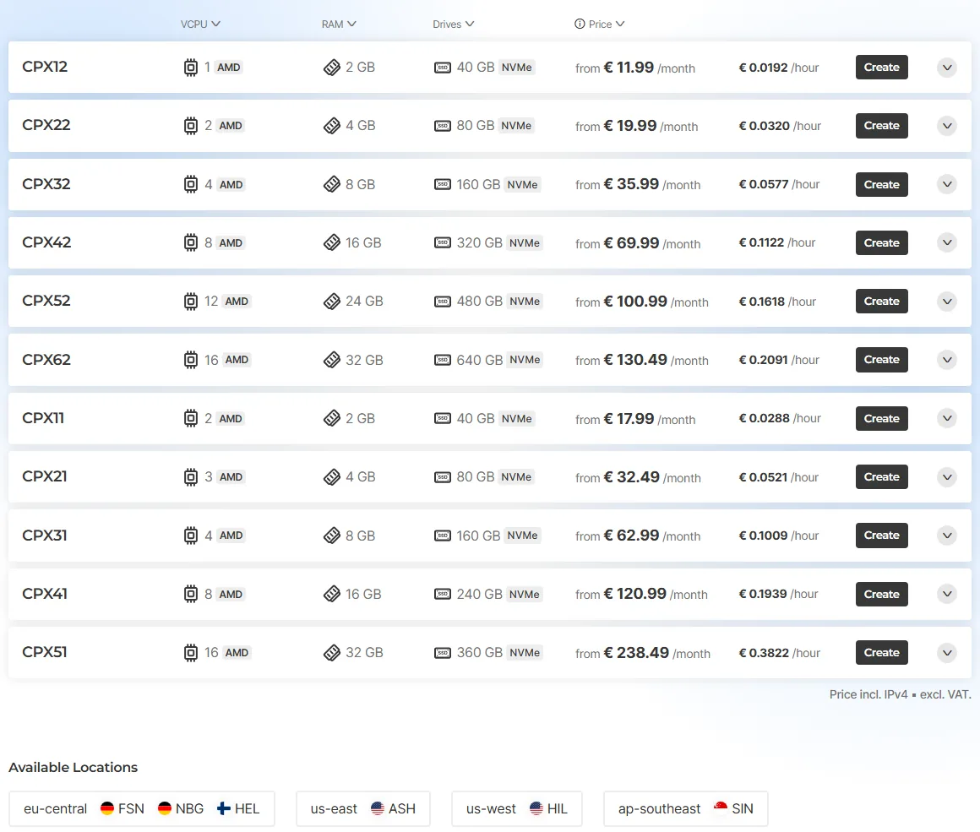Click the RAM icon in the CPX22 row

[332, 126]
